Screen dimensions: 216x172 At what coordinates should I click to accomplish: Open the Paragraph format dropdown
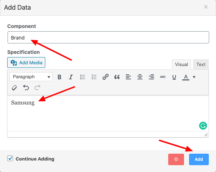point(31,77)
